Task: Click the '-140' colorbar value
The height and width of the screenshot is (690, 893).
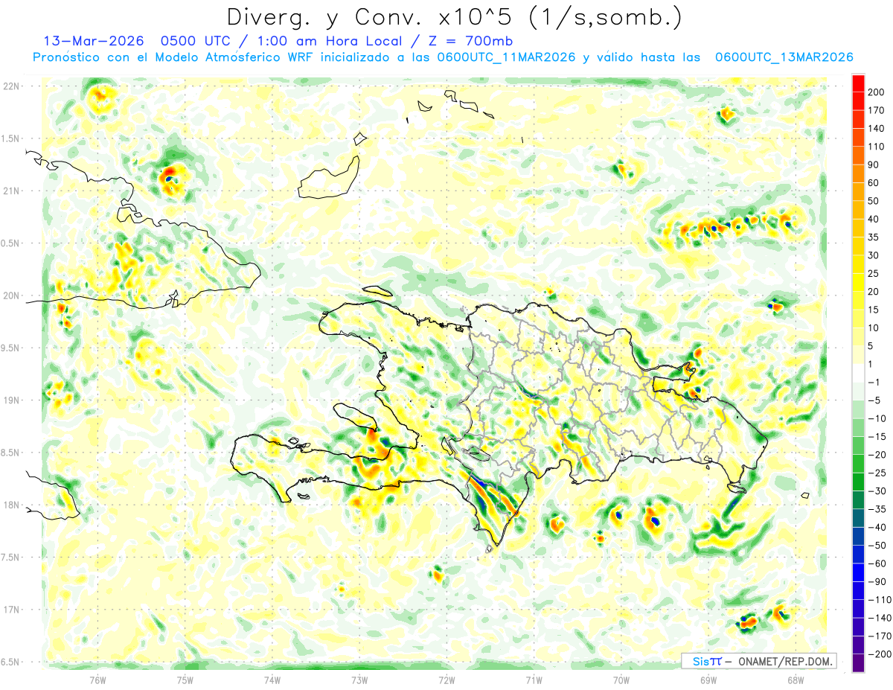Action: click(x=881, y=618)
